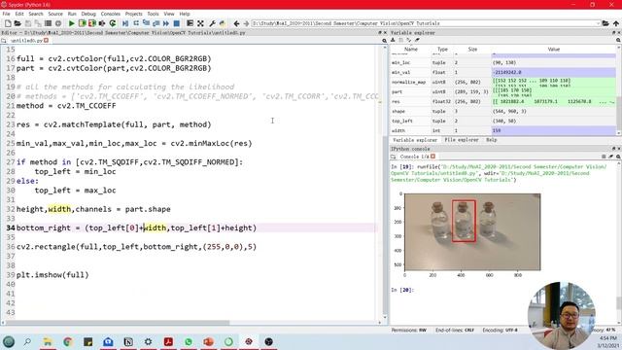
Task: Close the untitled0.py editor tab
Action: [x=47, y=41]
